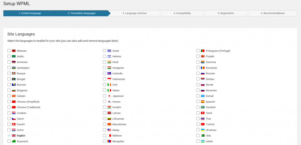
Task: Click the Danish flag icon
Action: [14, 124]
